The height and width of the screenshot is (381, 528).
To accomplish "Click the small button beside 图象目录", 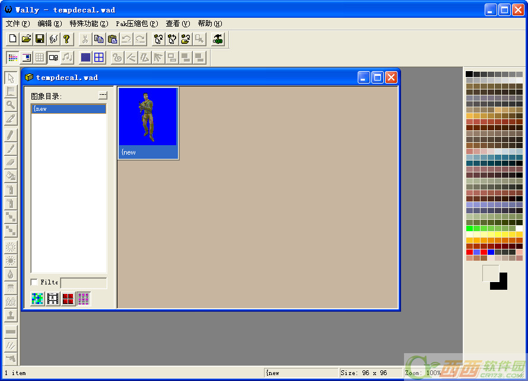I will click(x=103, y=95).
